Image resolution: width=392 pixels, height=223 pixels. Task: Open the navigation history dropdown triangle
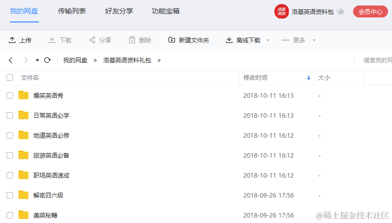37,60
